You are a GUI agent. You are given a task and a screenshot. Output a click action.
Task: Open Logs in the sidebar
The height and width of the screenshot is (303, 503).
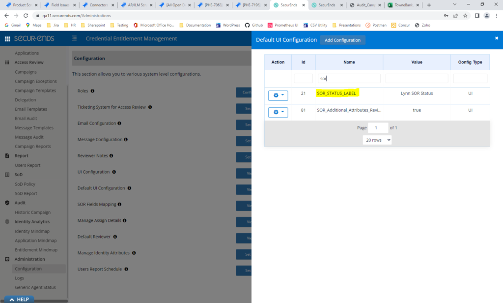coord(19,278)
